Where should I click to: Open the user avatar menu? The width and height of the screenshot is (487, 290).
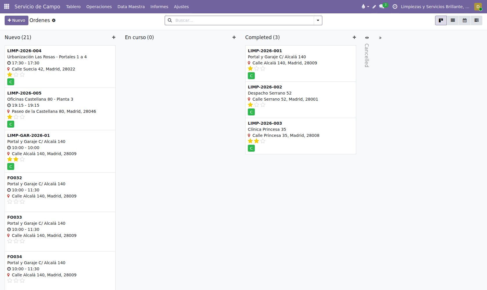(478, 6)
